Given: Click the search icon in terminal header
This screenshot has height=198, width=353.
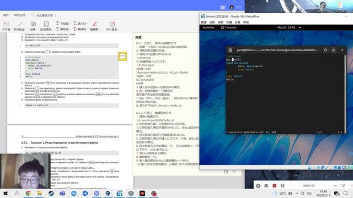Looking at the screenshot, I should point(325,50).
